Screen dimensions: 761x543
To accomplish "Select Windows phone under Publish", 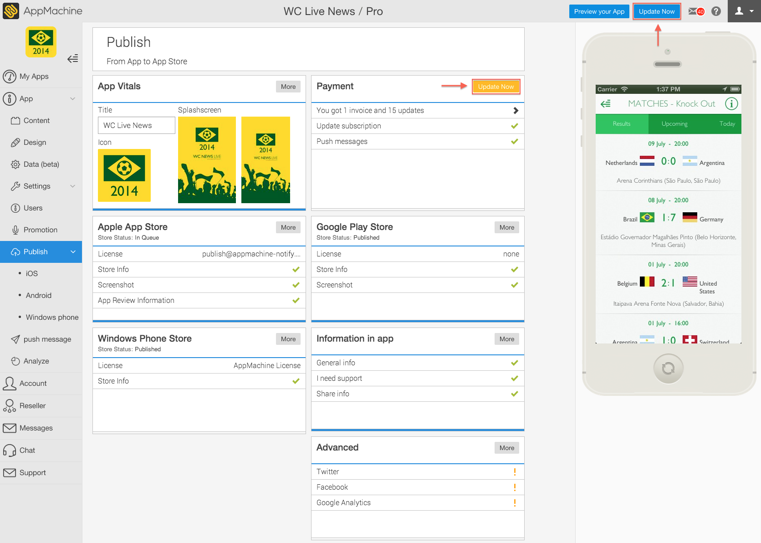I will click(52, 318).
